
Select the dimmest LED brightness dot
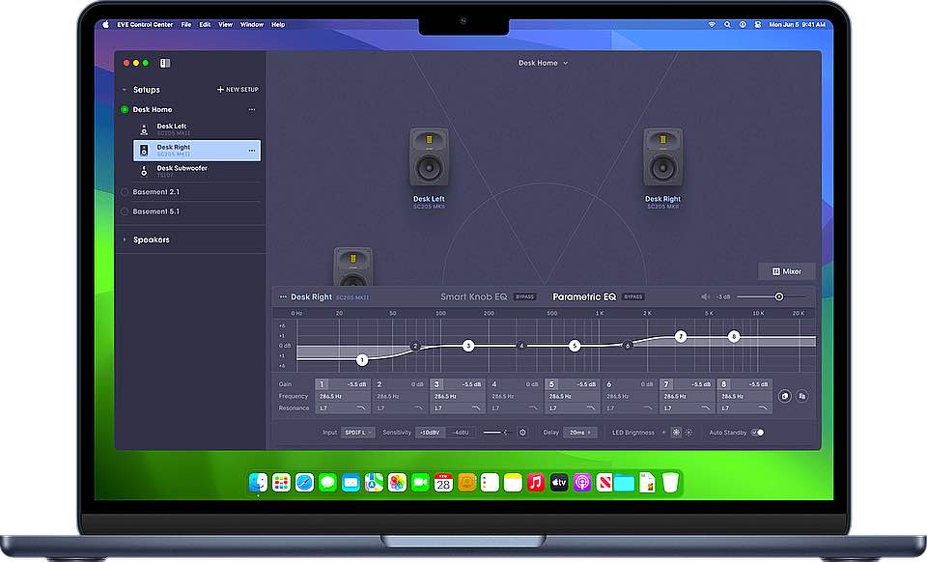click(664, 433)
